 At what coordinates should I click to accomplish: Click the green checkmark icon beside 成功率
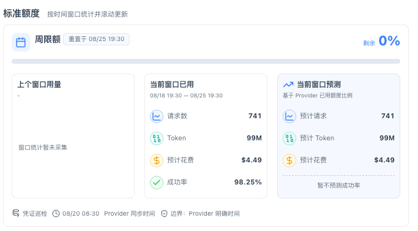[x=157, y=183]
